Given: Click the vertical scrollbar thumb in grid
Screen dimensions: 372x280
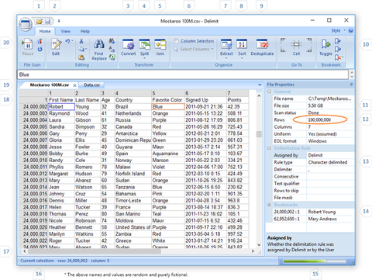Looking at the screenshot, I should 259,134.
